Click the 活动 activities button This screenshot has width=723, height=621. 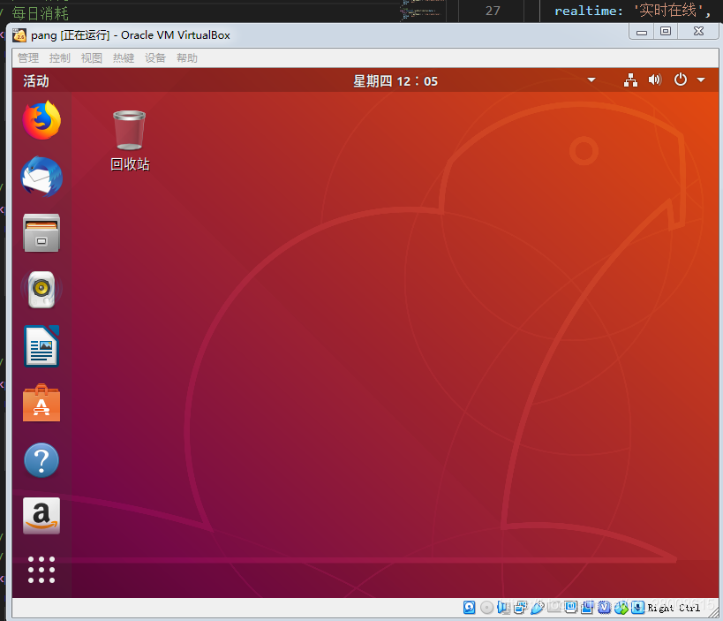point(36,80)
